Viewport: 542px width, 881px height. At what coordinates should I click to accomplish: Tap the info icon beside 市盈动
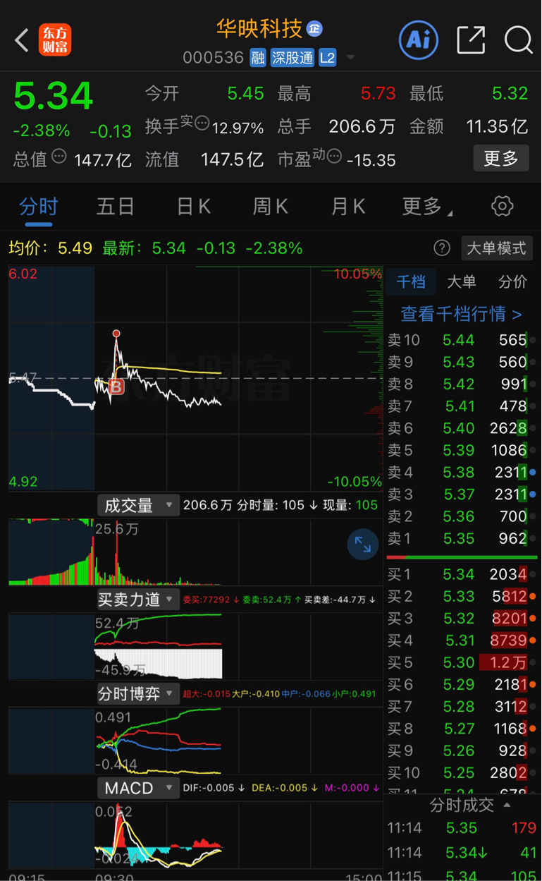coord(334,156)
